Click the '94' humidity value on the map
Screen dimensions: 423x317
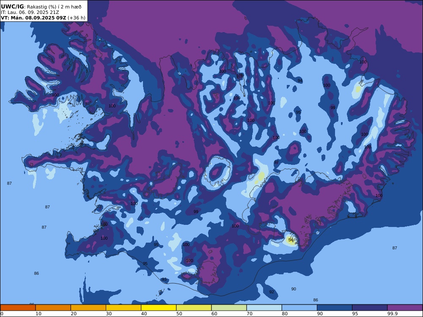pos(300,81)
